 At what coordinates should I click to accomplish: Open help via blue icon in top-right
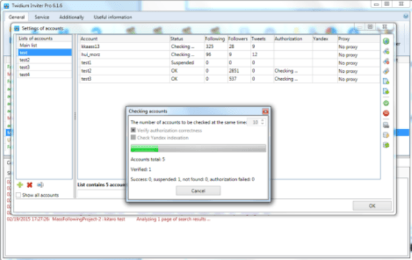coord(406,16)
